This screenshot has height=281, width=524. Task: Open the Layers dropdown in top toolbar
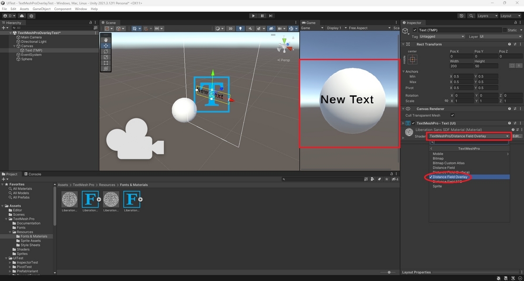coord(487,16)
